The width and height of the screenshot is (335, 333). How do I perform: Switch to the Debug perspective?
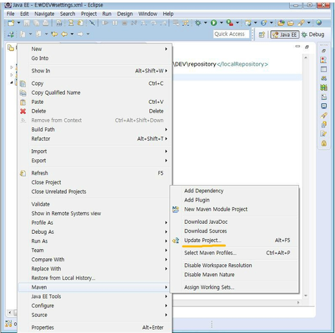pos(313,34)
